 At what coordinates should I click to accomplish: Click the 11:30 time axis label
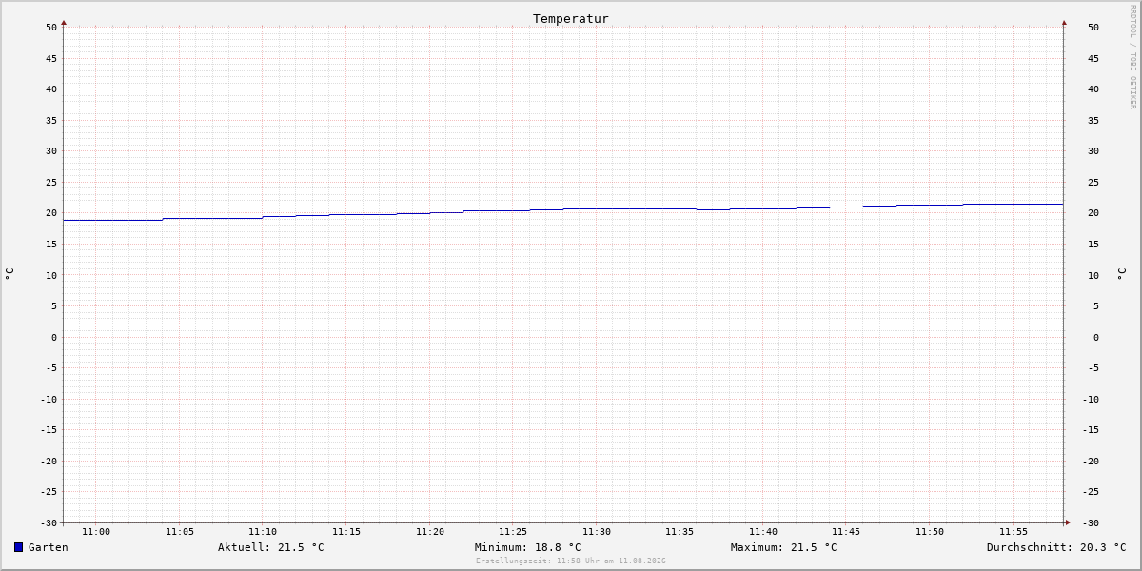[x=597, y=532]
